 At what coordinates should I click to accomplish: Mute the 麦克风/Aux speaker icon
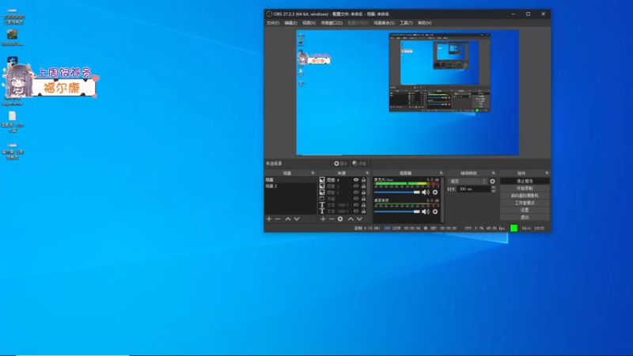[x=426, y=192]
